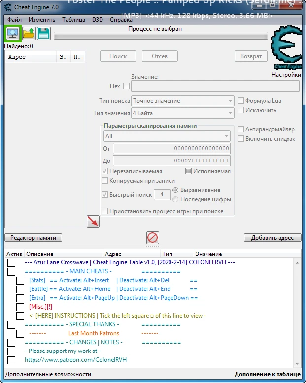Open Cheat Engine logo settings

tap(286, 47)
